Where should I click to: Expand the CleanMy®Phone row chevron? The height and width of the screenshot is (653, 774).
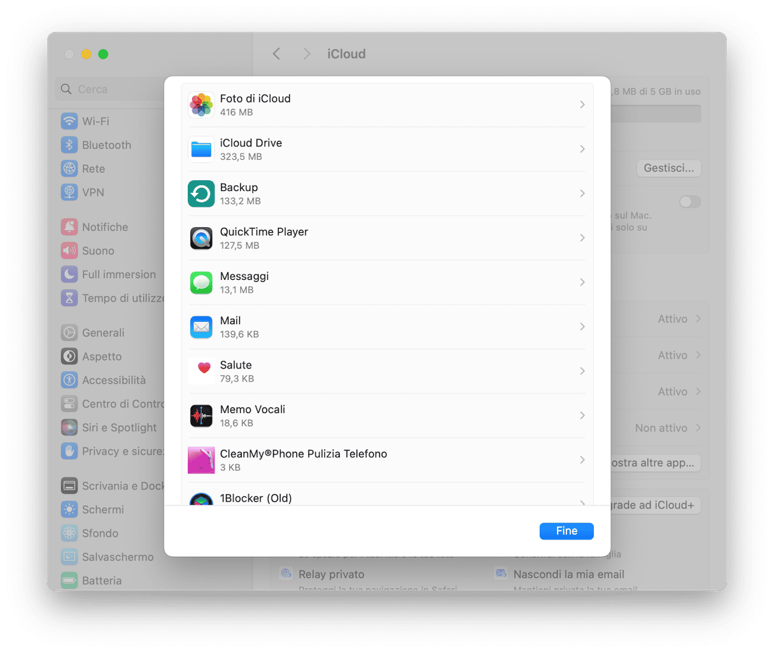point(582,460)
